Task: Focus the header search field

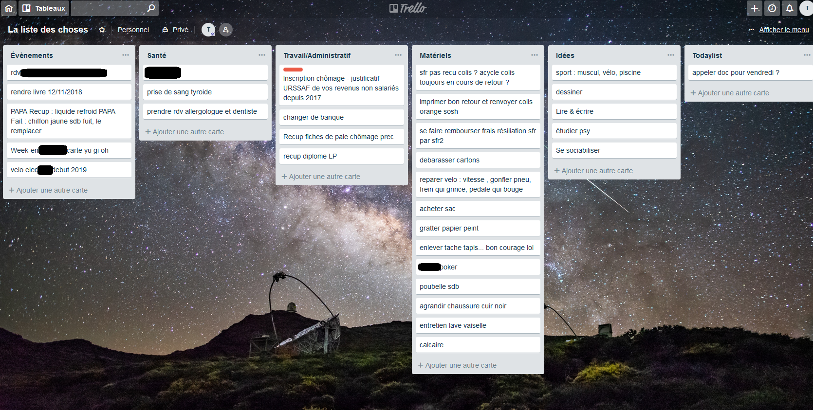Action: click(x=115, y=8)
